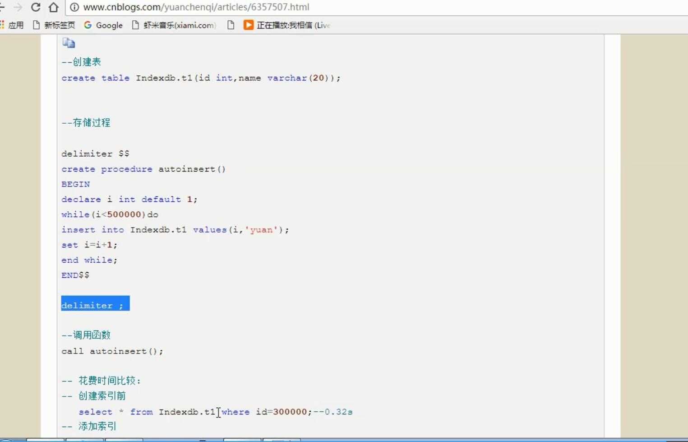Click the -- 添加索引 comment

coord(89,426)
